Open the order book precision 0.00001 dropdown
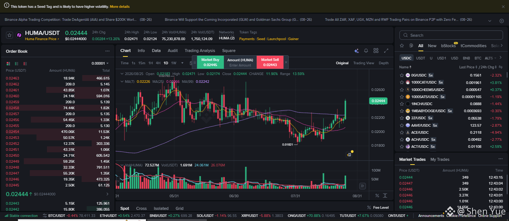509x221 pixels. tap(101, 64)
